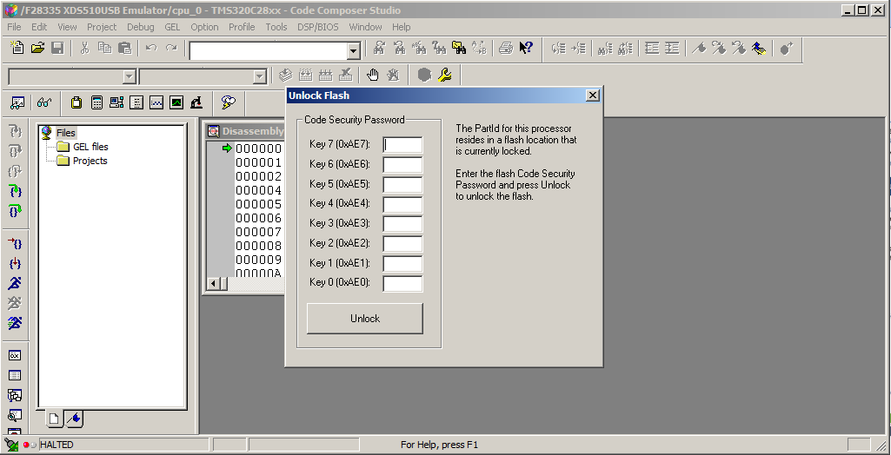This screenshot has height=455, width=891.
Task: Open the Tools menu
Action: click(276, 27)
